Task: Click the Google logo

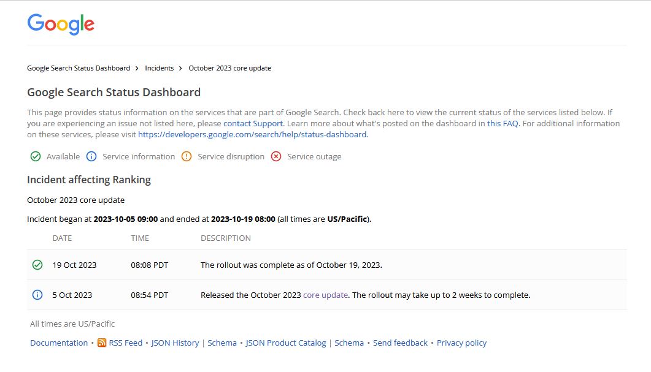Action: (x=61, y=24)
